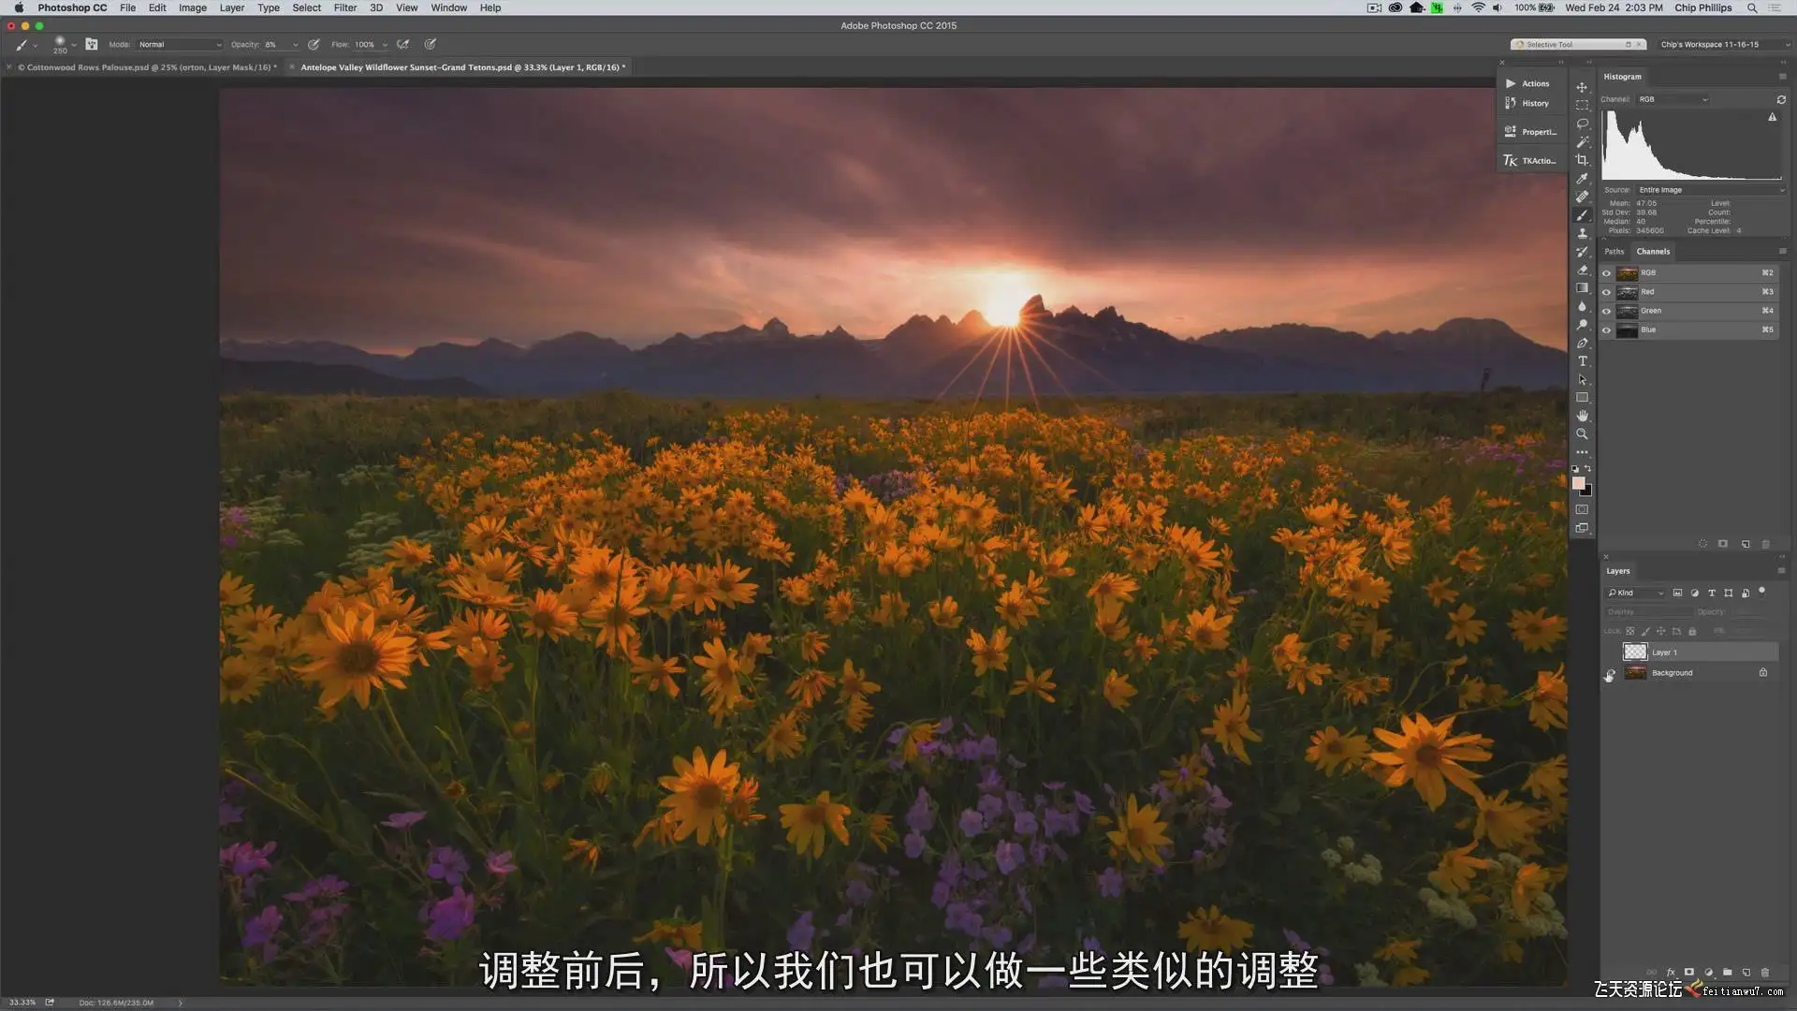The height and width of the screenshot is (1011, 1797).
Task: Toggle visibility of Red channel
Action: 1607,292
